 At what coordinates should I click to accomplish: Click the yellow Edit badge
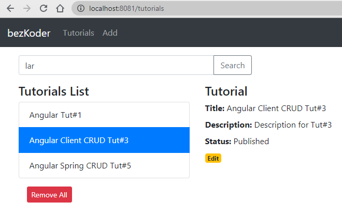click(213, 158)
